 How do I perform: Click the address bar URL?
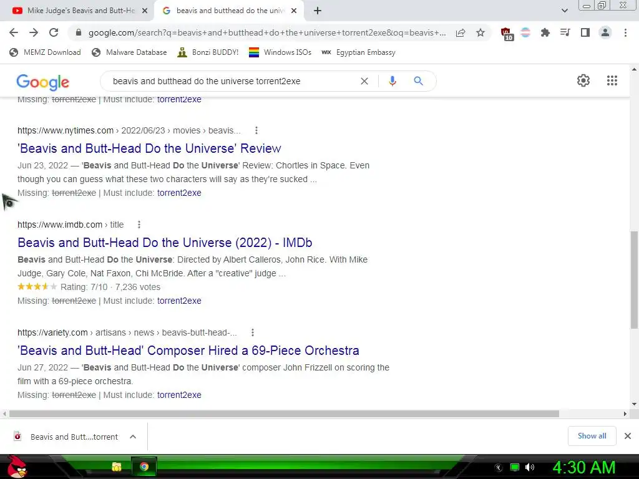[x=267, y=32]
